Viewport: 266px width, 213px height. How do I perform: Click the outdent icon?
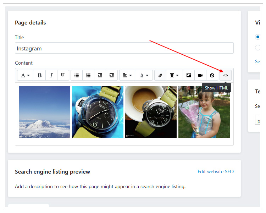[x=100, y=75]
